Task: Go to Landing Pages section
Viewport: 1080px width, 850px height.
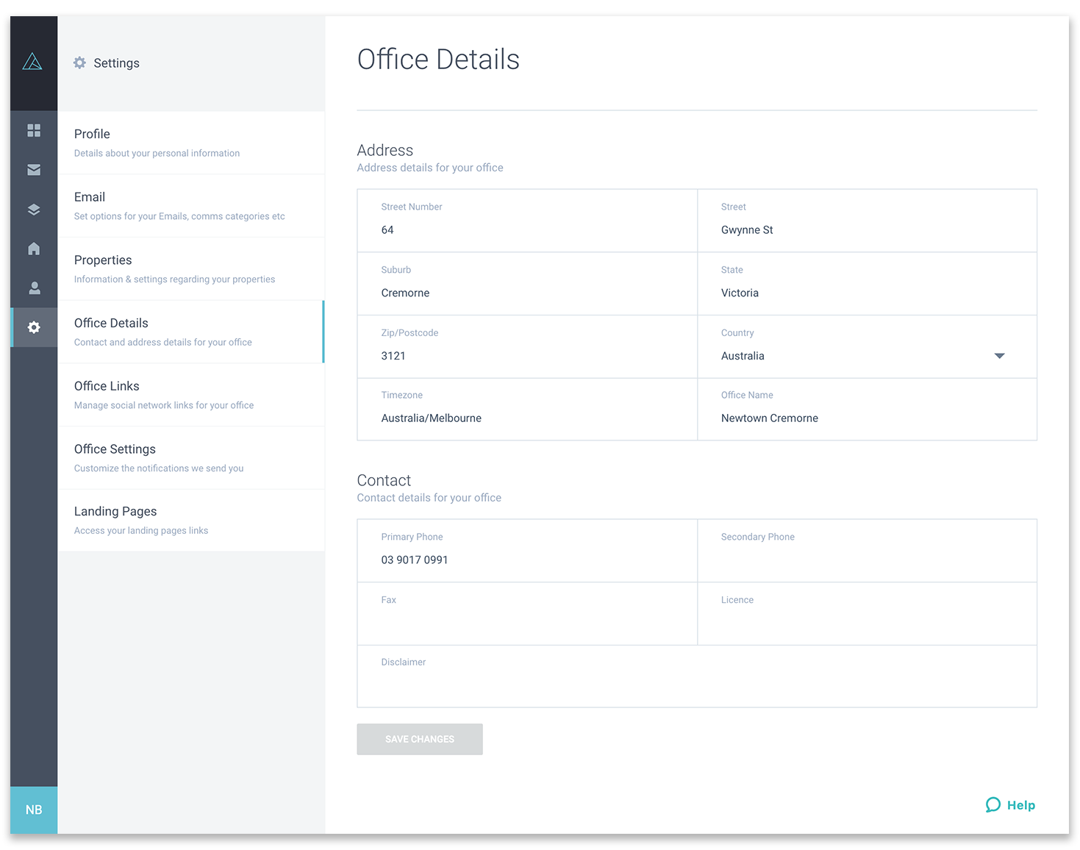Action: pos(191,521)
